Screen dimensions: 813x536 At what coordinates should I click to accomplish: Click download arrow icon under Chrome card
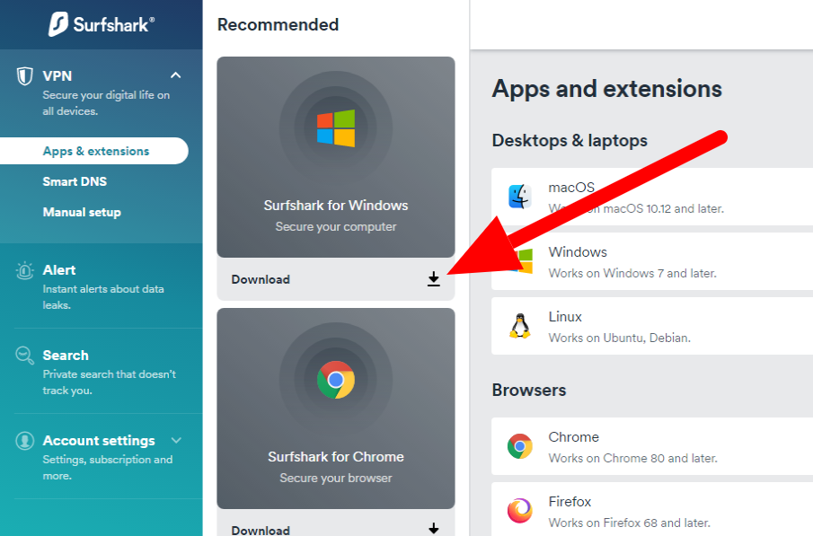point(434,529)
